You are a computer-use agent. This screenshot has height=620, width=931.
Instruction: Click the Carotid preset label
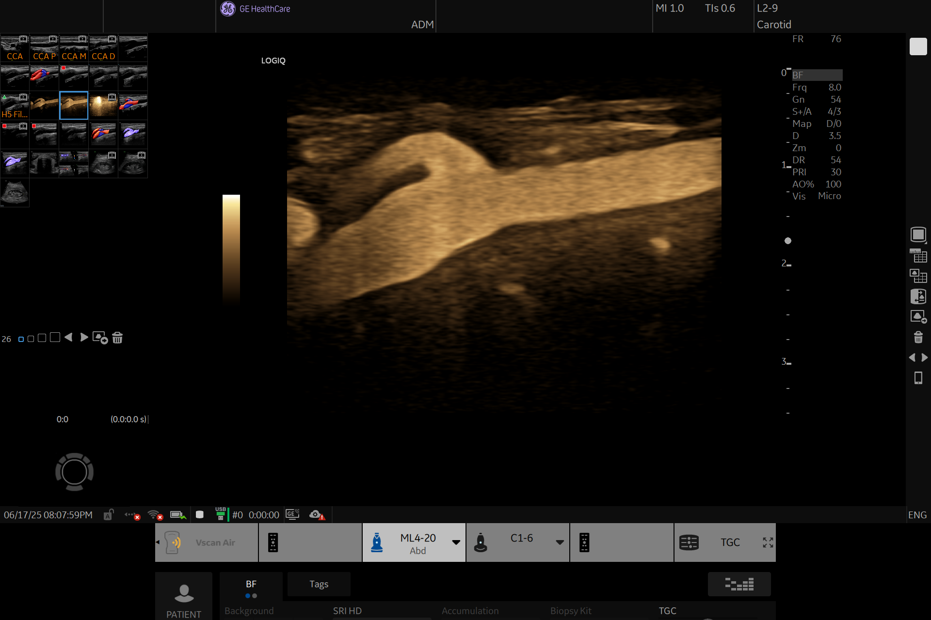774,25
